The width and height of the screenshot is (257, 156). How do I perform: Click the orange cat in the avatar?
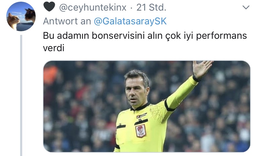[13, 21]
